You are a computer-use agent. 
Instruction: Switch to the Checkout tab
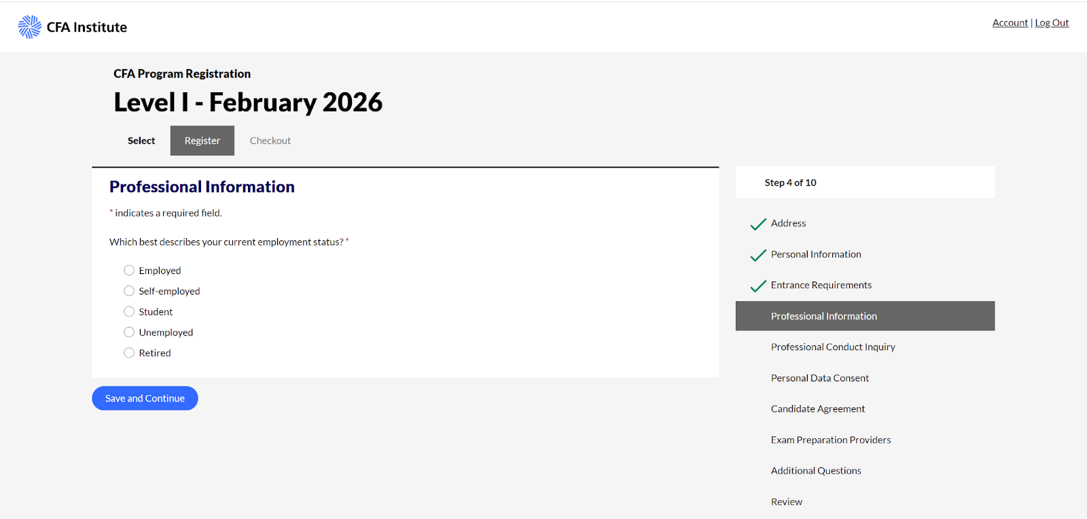pos(270,140)
